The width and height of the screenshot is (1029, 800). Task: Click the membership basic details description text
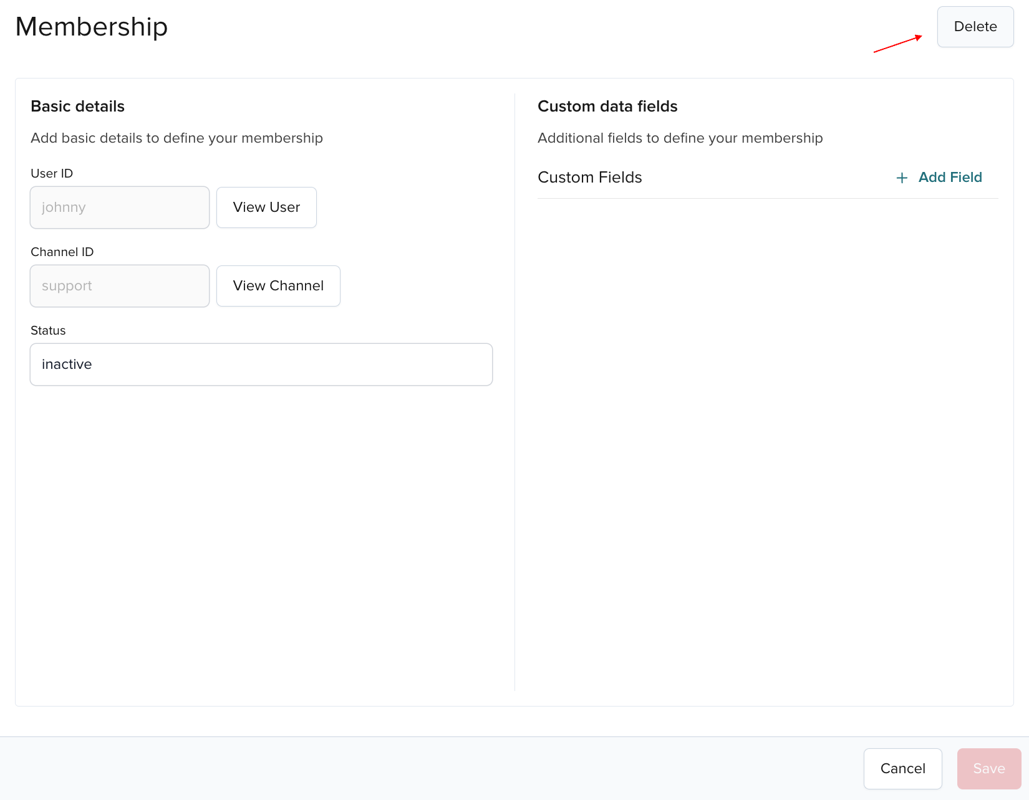[176, 138]
